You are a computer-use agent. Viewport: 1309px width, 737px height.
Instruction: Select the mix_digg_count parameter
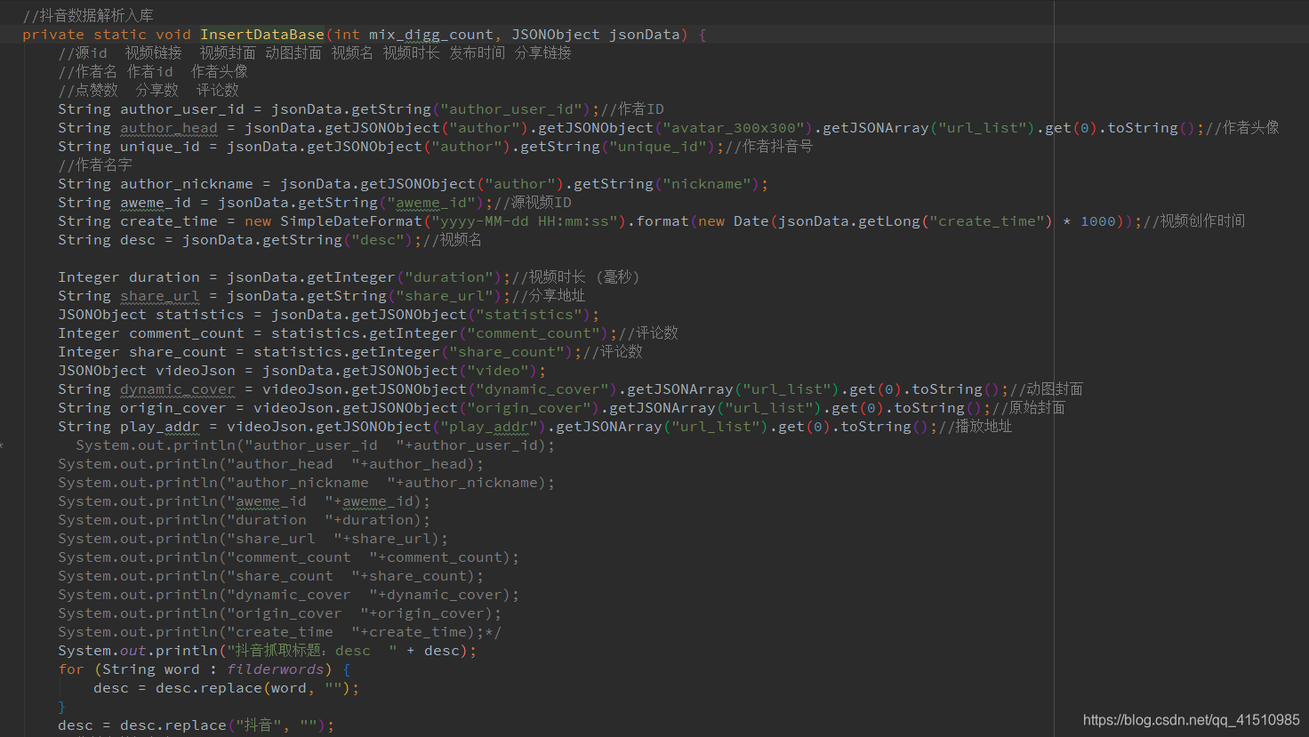pyautogui.click(x=430, y=35)
